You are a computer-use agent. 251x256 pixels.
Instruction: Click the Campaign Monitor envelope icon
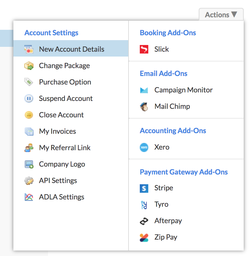coord(144,90)
